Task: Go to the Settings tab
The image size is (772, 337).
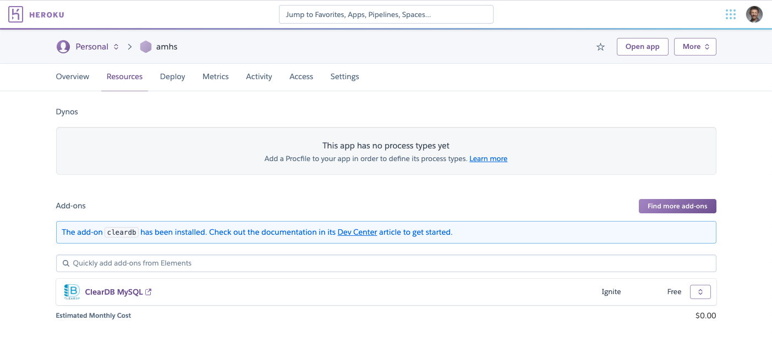Action: (344, 76)
